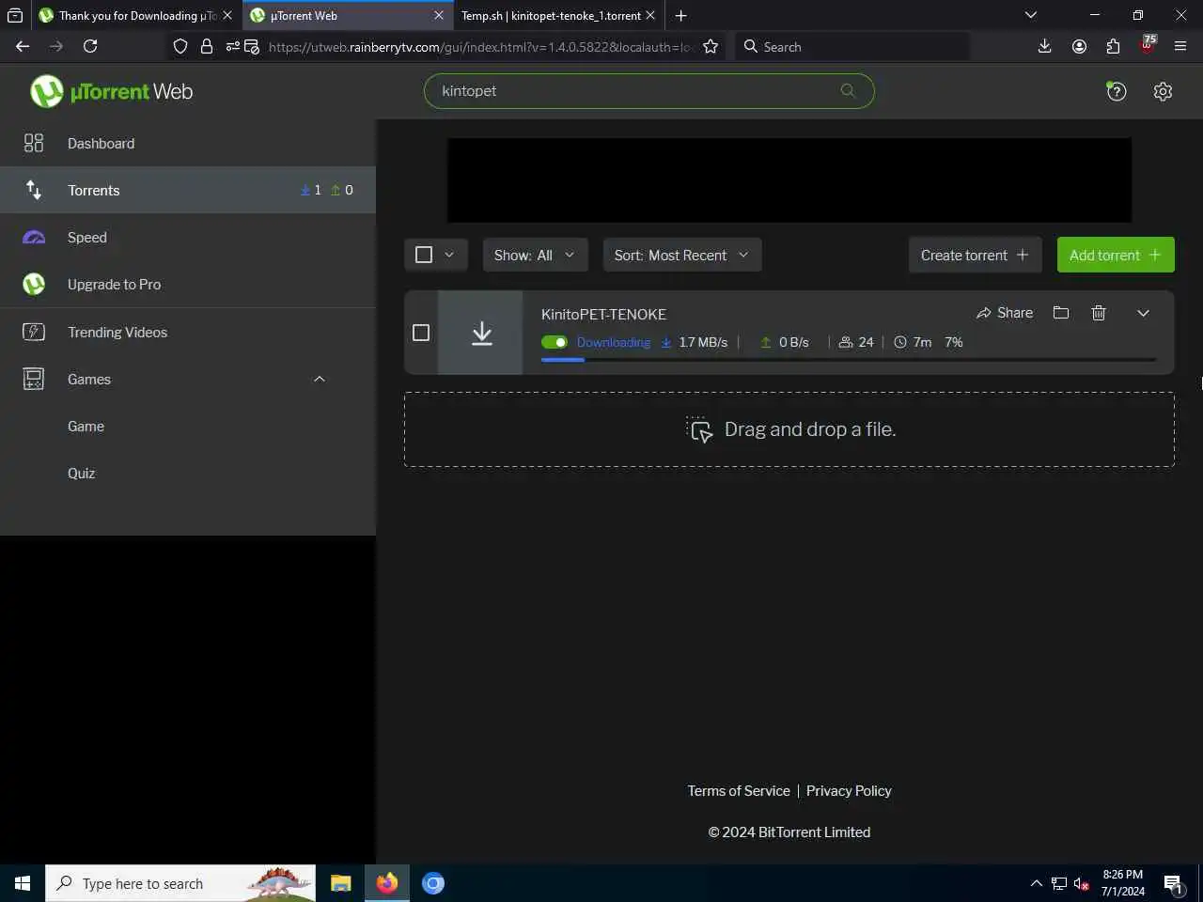
Task: Click the Firefox URL address bar
Action: pos(479,46)
